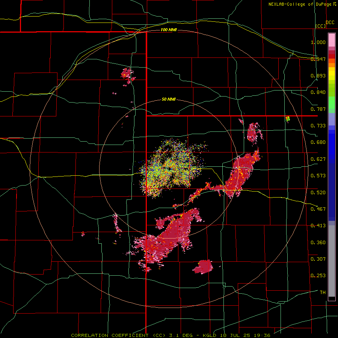Click the 1.000 value on the scale
Viewport: 338px width, 338px height.
click(318, 42)
